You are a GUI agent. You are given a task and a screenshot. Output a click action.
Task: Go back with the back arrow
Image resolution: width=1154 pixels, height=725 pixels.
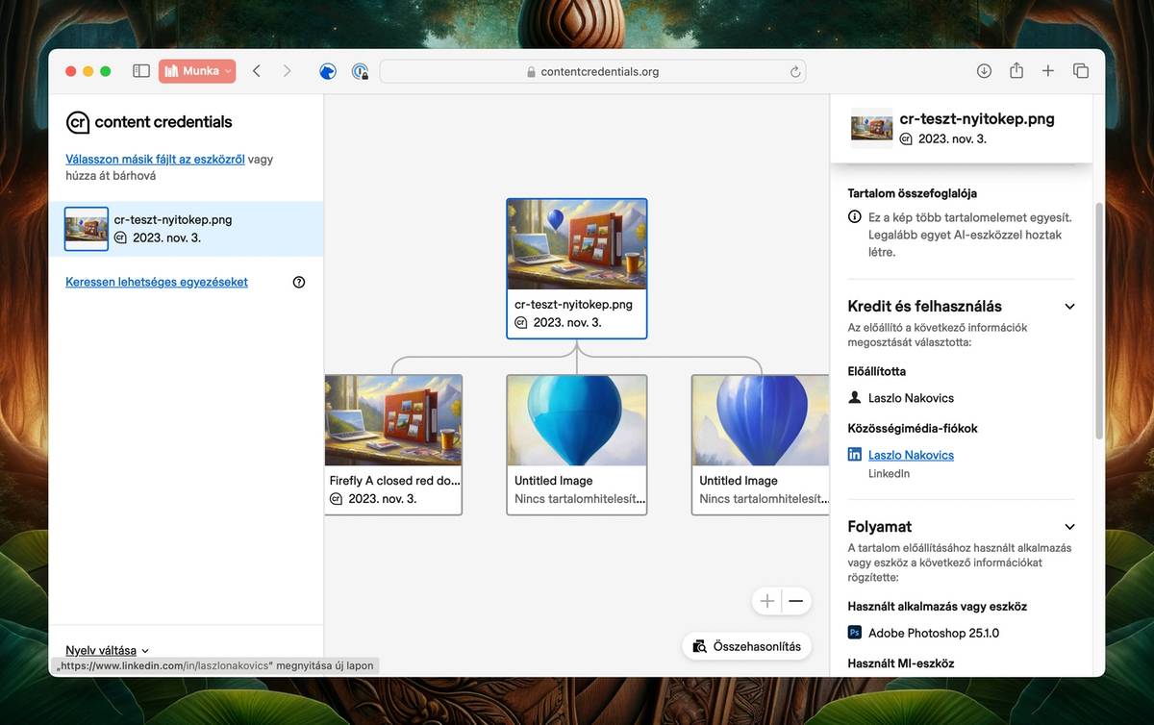(257, 71)
